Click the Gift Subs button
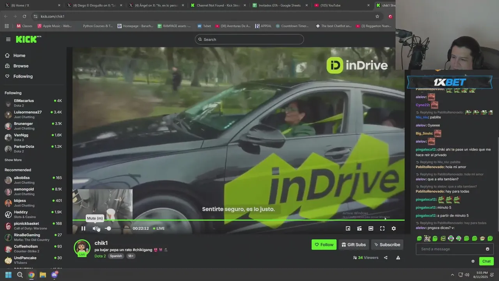The height and width of the screenshot is (281, 499). 354,245
